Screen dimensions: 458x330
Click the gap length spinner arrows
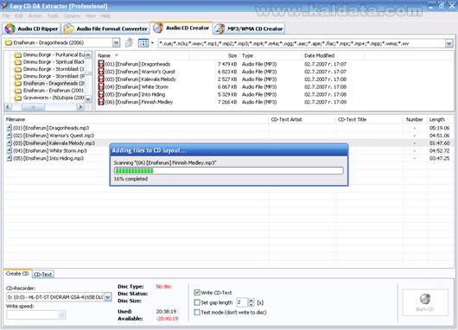point(251,302)
